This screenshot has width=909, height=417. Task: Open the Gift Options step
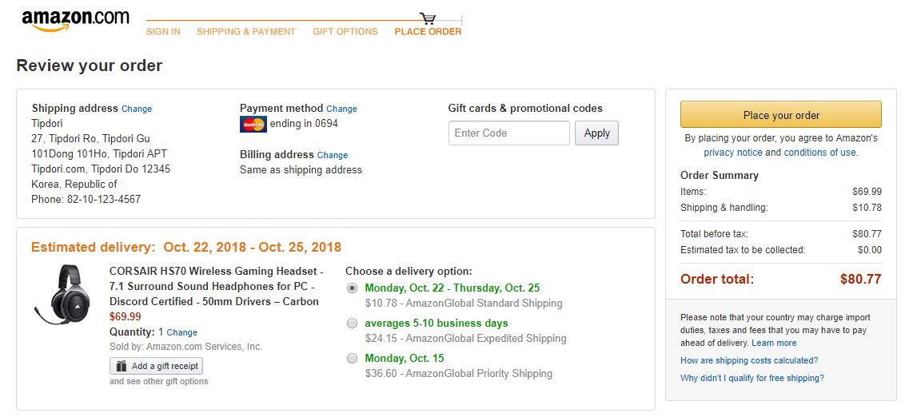pyautogui.click(x=345, y=32)
